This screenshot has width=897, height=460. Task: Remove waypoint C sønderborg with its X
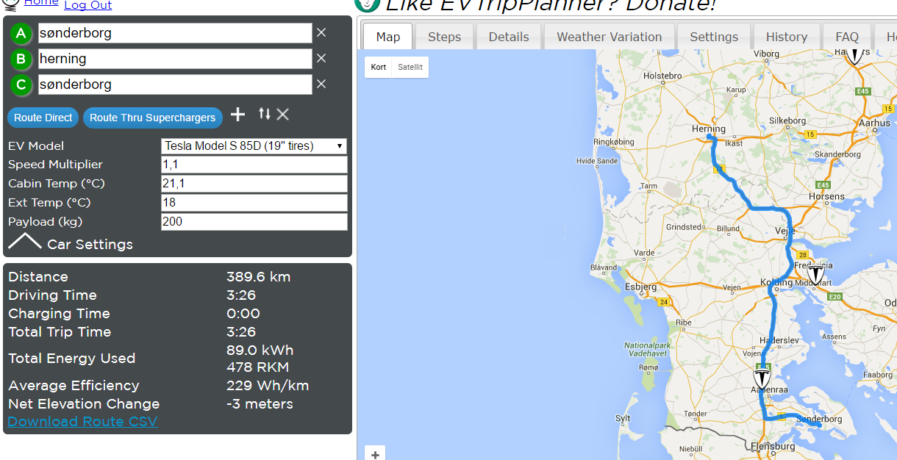pos(321,84)
